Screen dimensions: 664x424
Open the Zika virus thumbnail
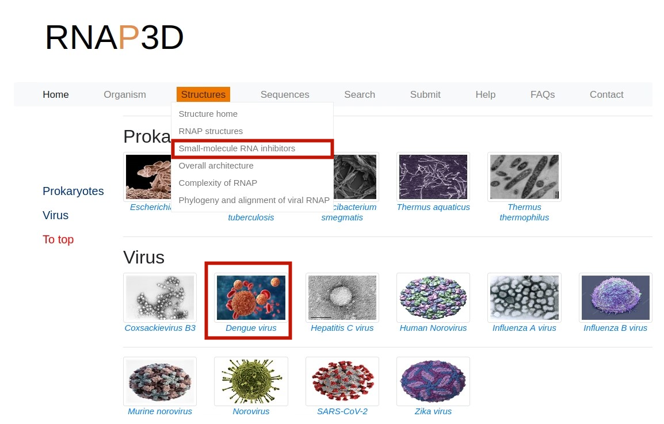pos(433,381)
